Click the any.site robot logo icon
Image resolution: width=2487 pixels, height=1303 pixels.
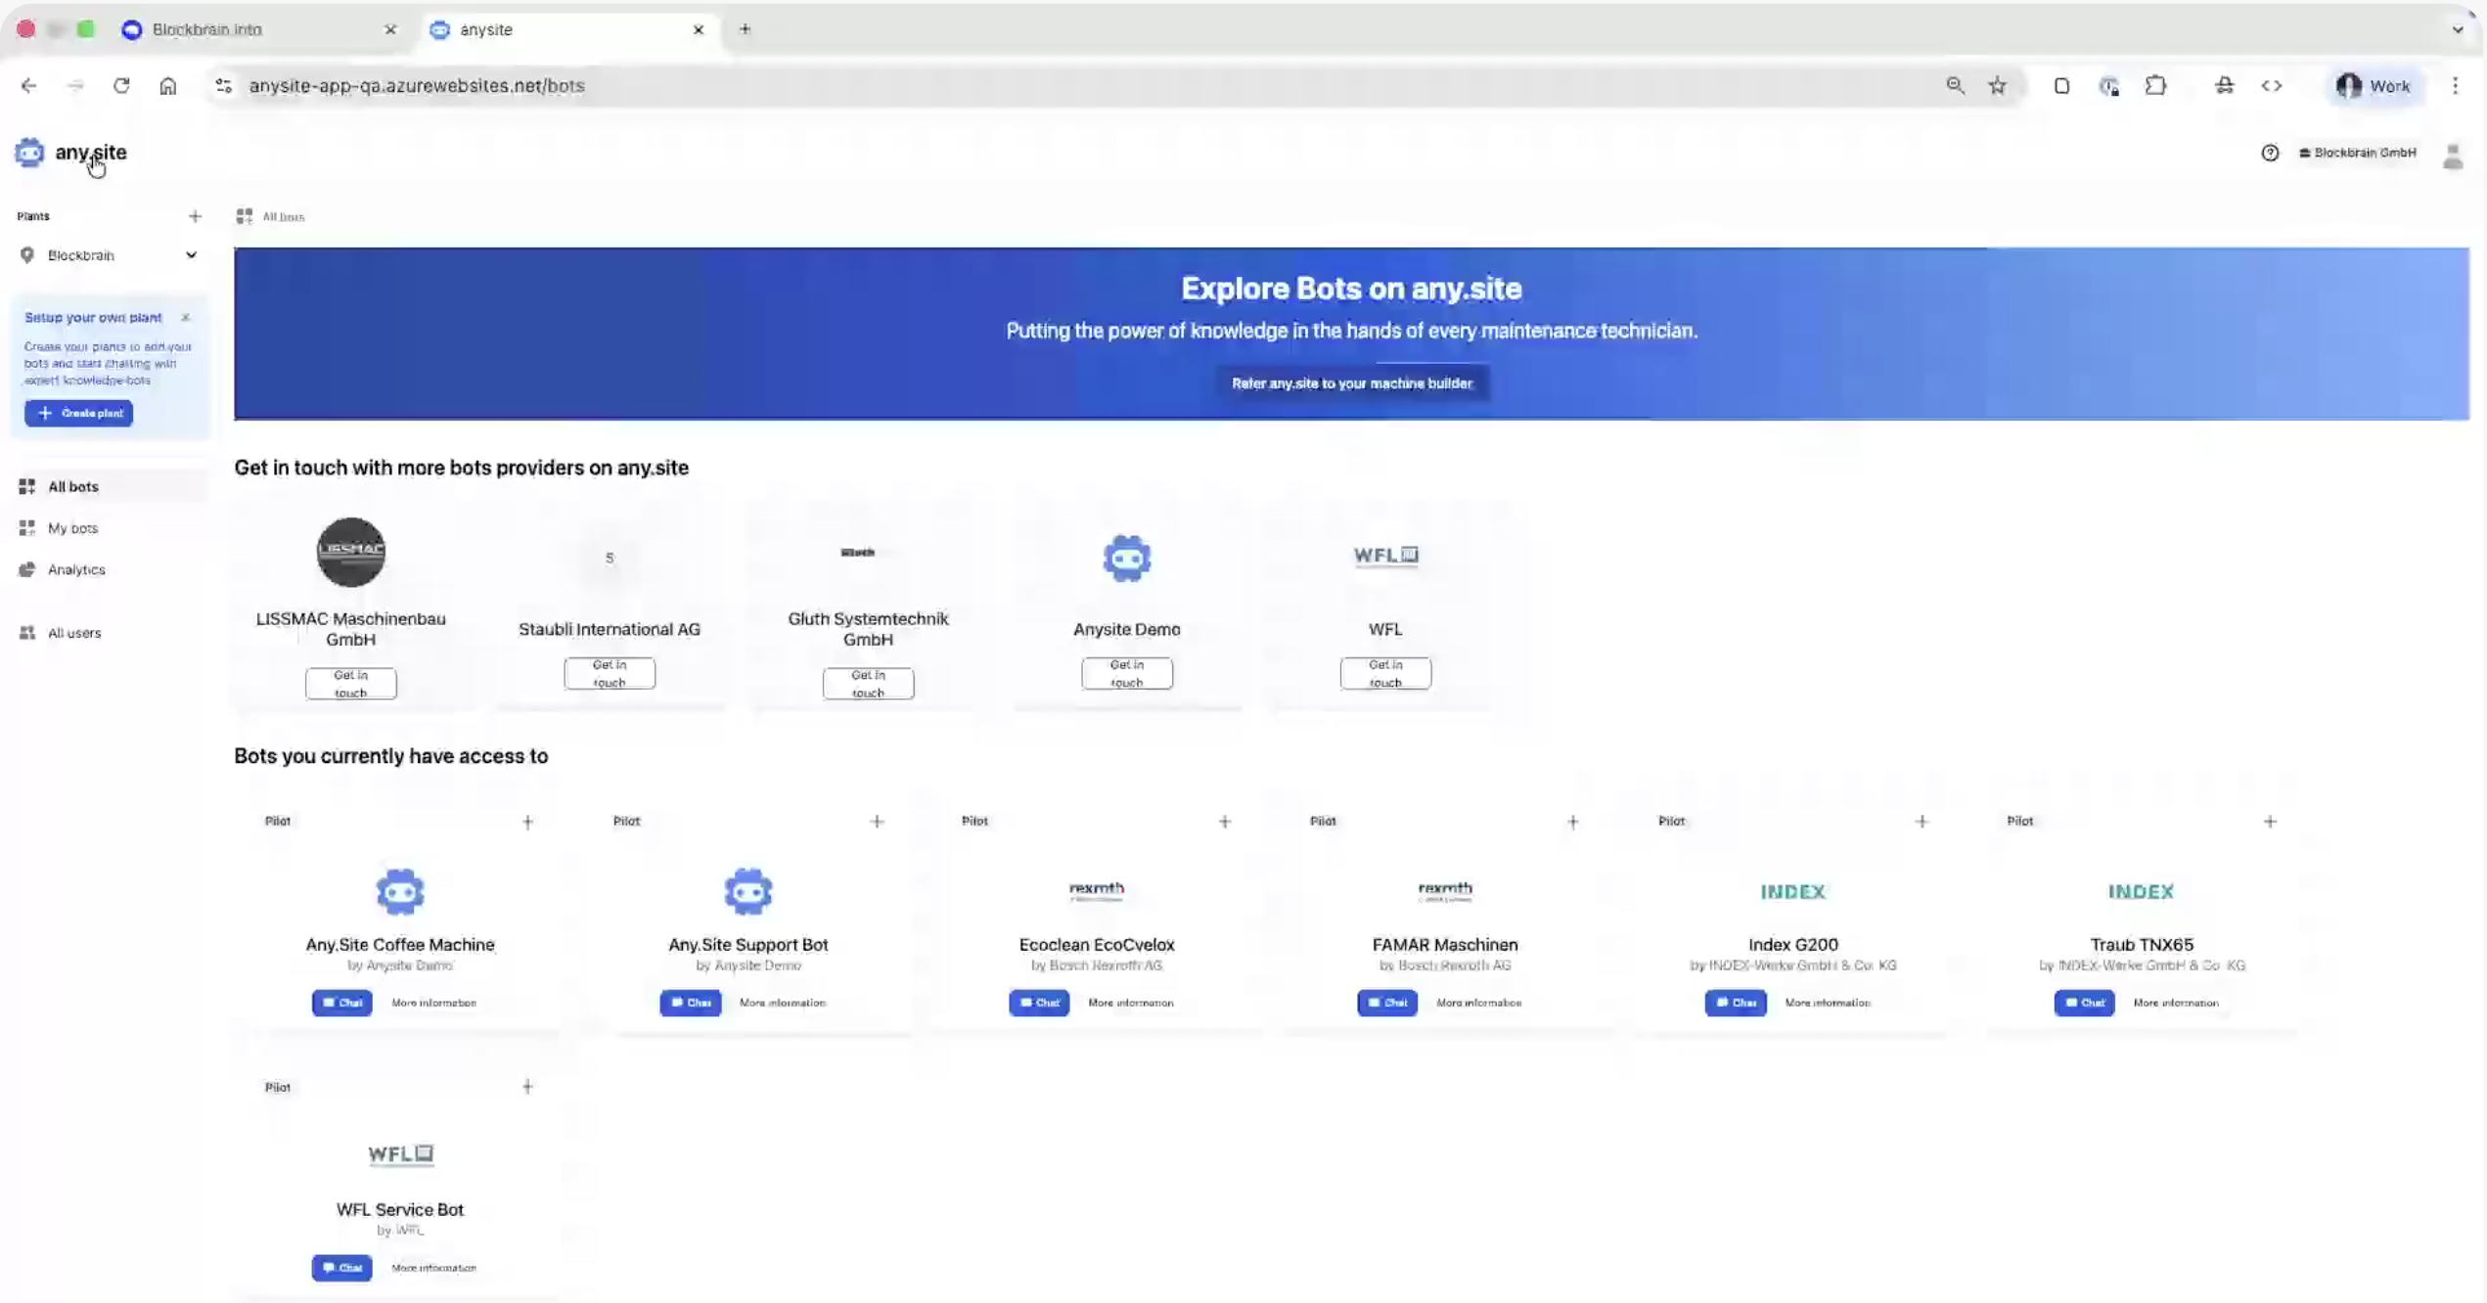click(29, 153)
